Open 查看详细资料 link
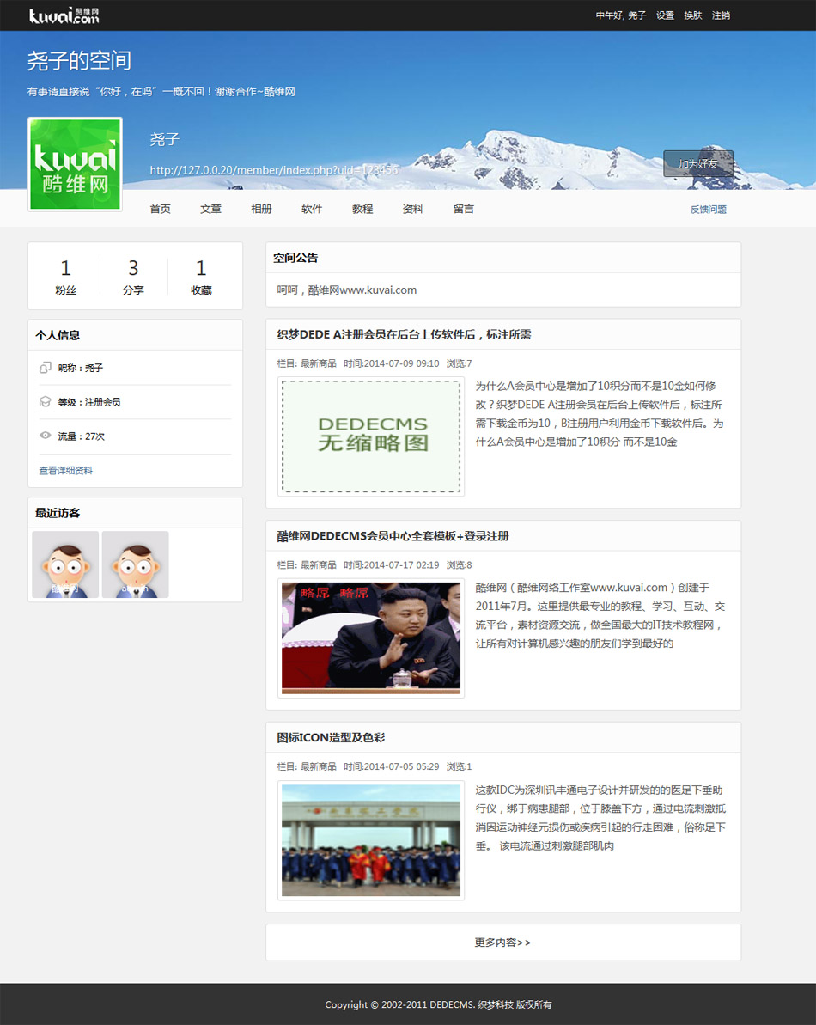This screenshot has width=816, height=1025. pyautogui.click(x=66, y=471)
